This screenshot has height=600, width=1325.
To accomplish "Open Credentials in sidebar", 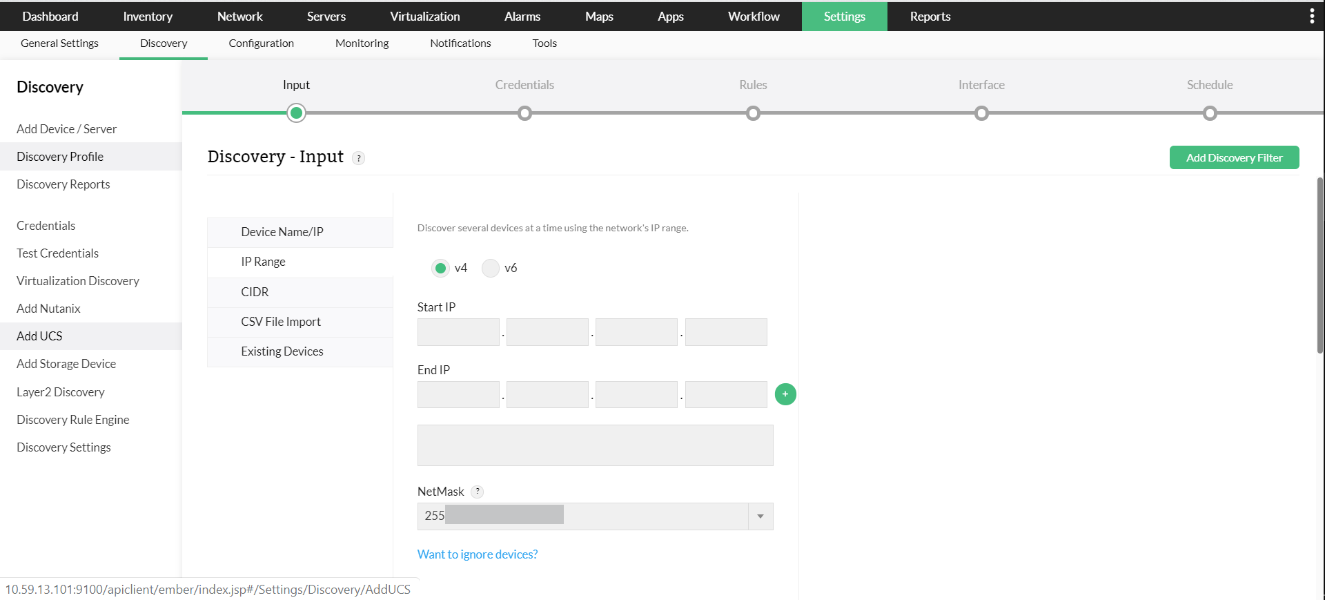I will click(x=46, y=226).
